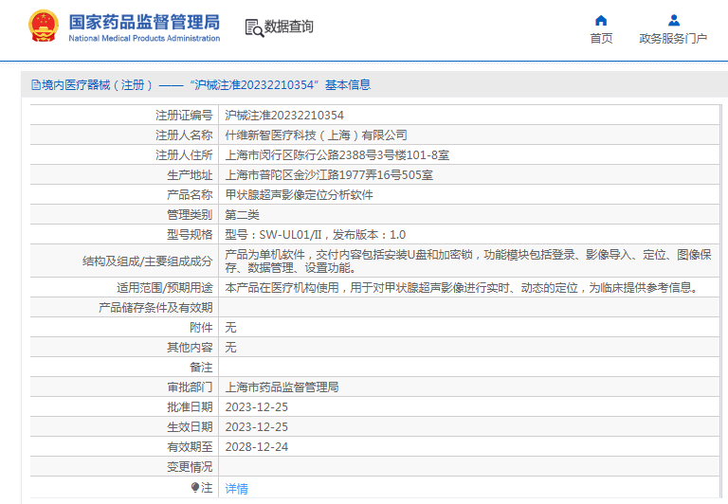Click the 首页 home icon

coord(601,21)
